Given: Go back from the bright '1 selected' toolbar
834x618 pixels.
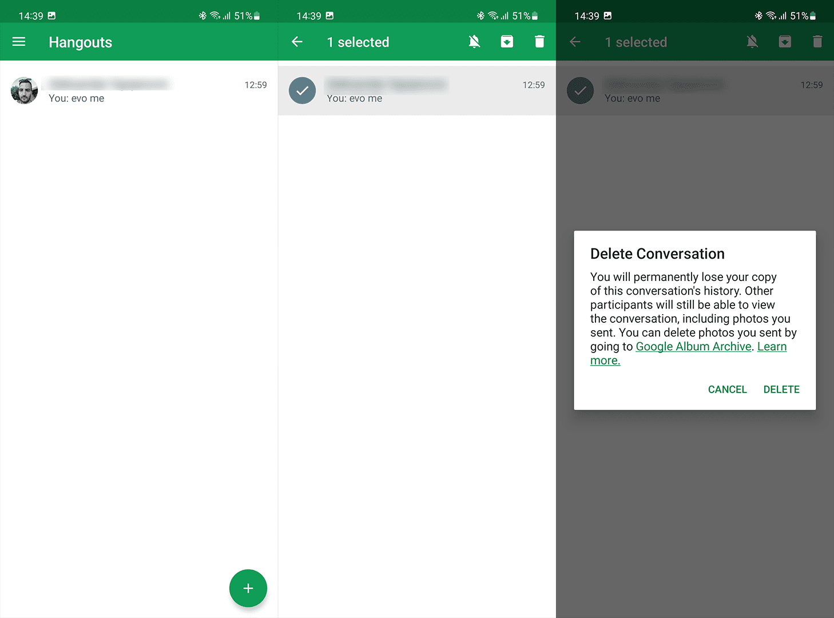Looking at the screenshot, I should tap(297, 42).
